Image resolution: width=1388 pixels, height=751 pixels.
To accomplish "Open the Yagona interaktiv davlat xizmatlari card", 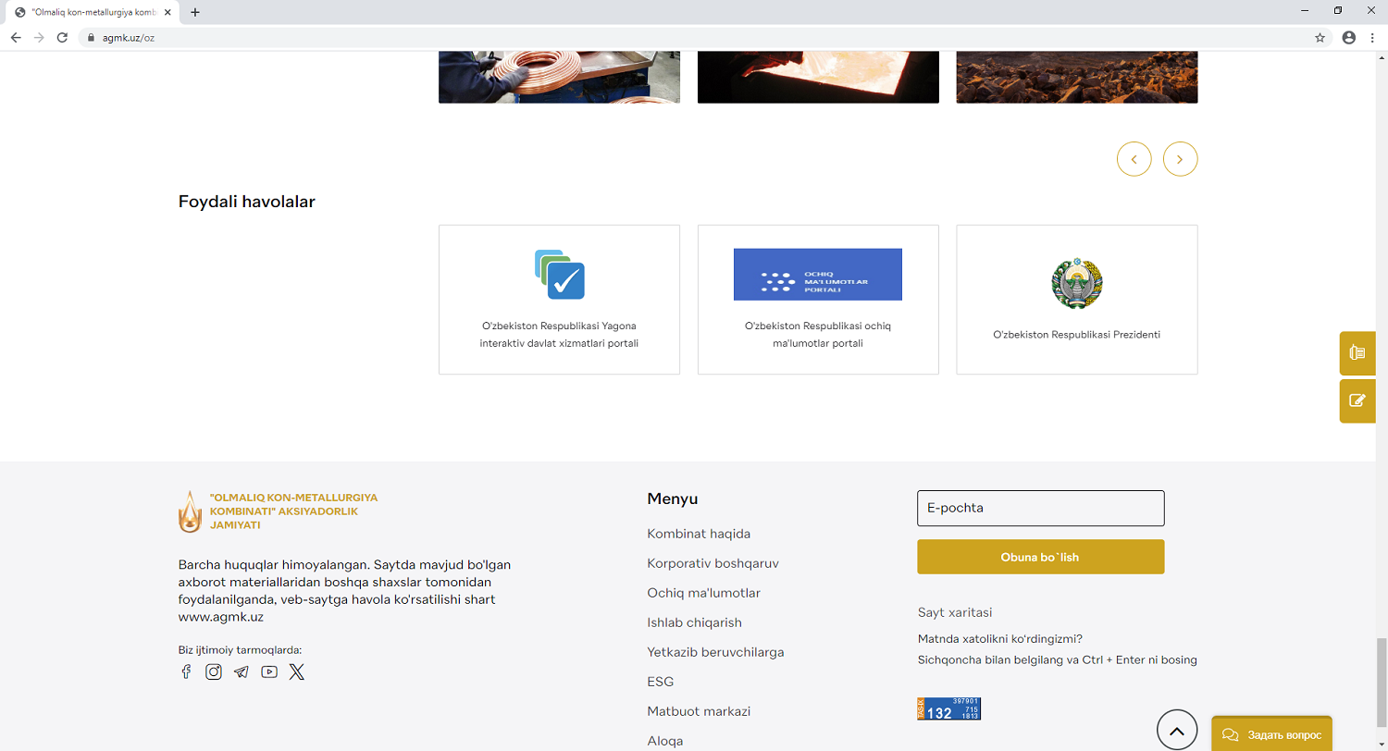I will click(x=559, y=300).
